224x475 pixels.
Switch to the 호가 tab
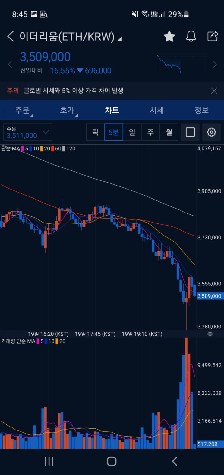67,110
